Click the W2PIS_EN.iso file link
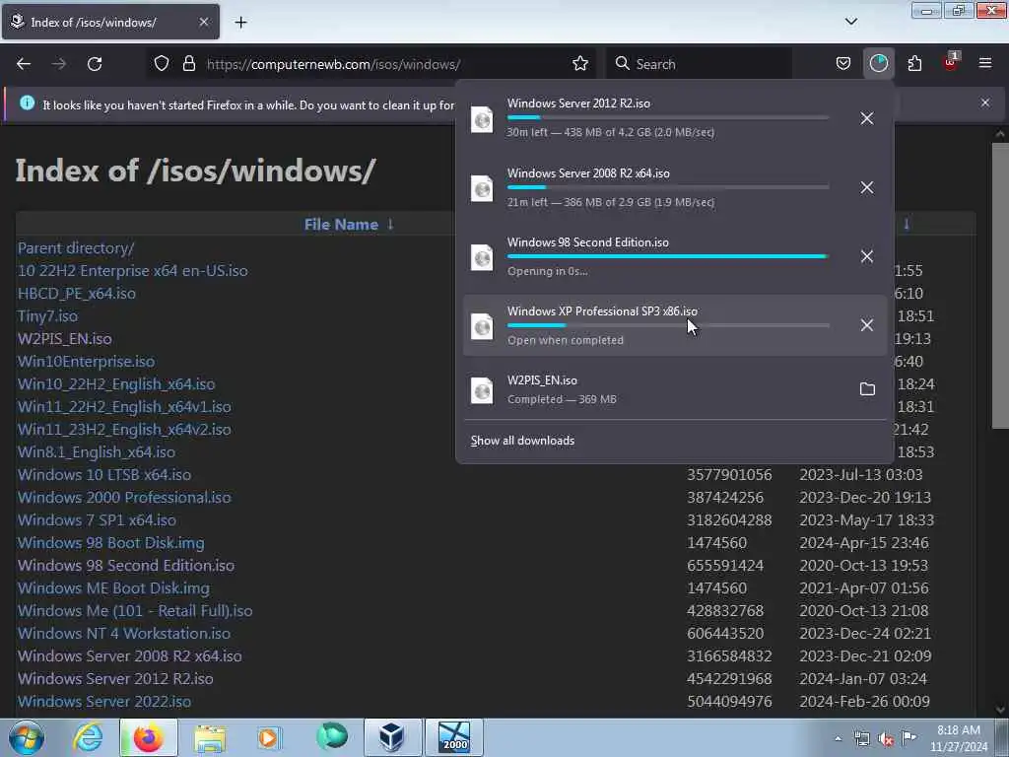This screenshot has width=1009, height=757. (x=64, y=339)
